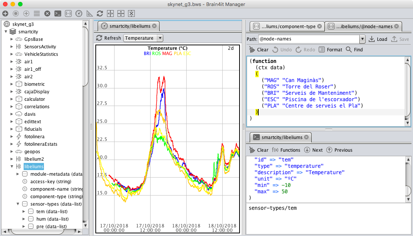The height and width of the screenshot is (236, 413).
Task: Click the Find magnifier in editor
Action: pos(349,50)
